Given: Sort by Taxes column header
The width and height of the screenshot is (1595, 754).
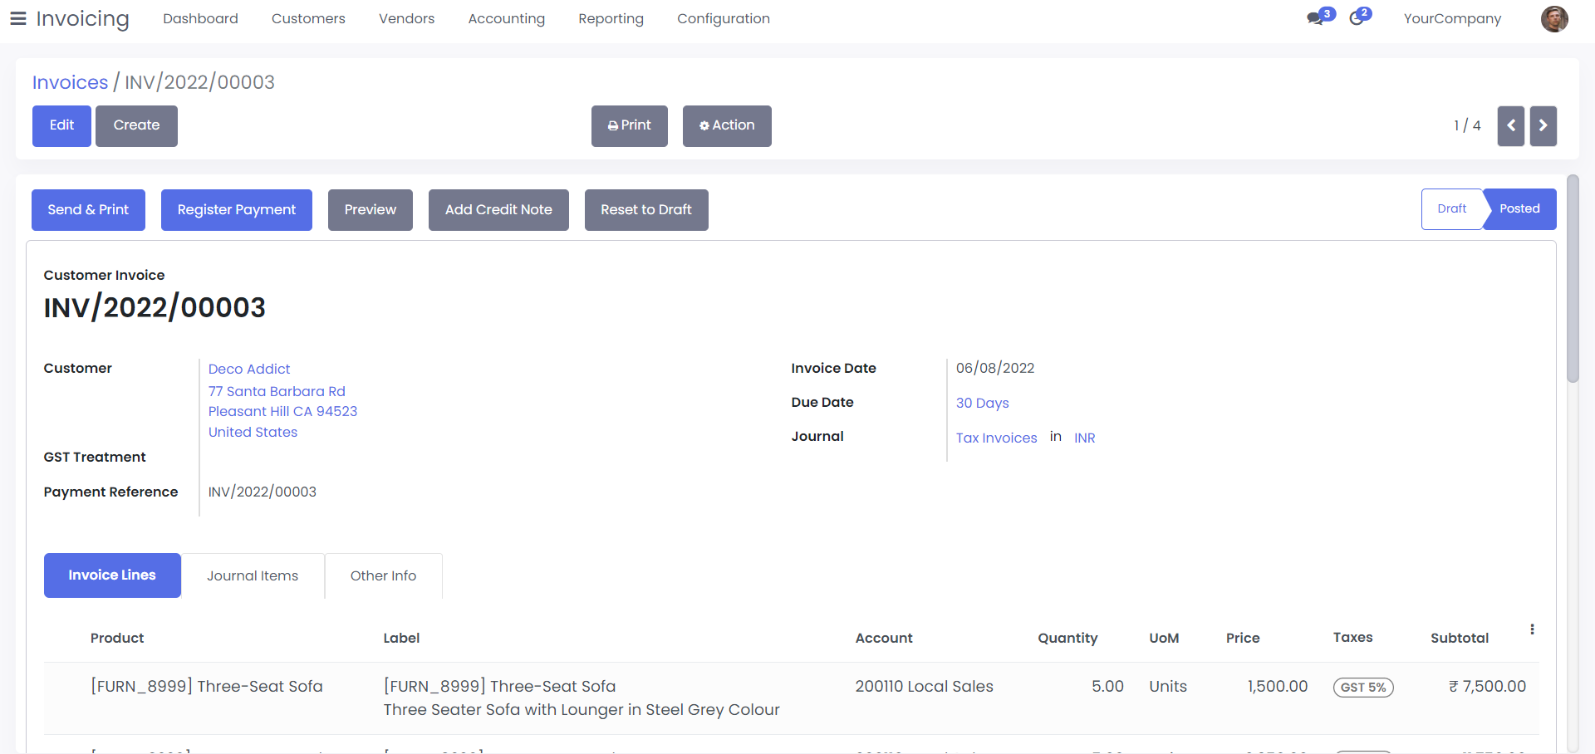Looking at the screenshot, I should click(1352, 638).
